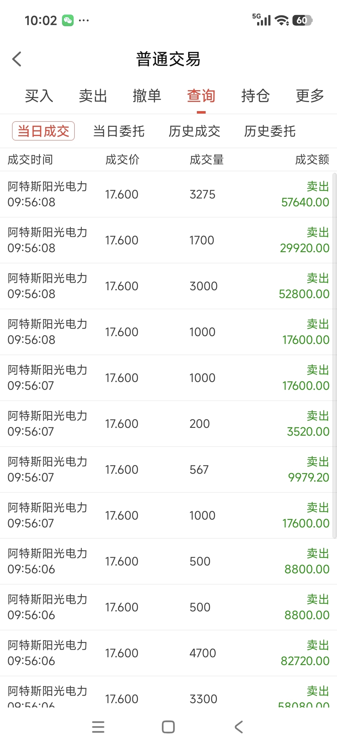This screenshot has height=749, width=337.
Task: Switch to the 买入 tab
Action: [x=39, y=96]
